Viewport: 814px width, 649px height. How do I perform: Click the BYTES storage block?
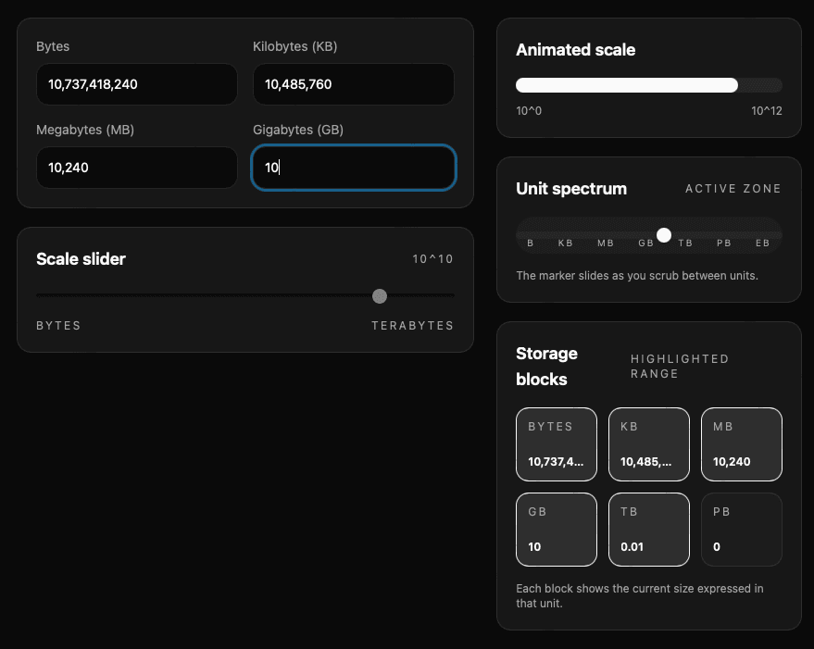coord(556,444)
